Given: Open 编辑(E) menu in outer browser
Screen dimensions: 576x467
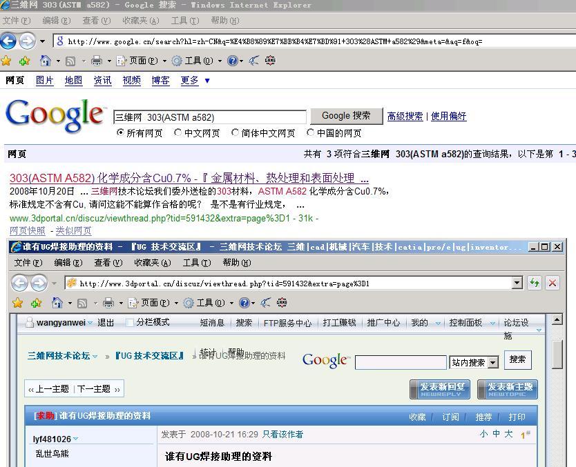Looking at the screenshot, I should (56, 21).
